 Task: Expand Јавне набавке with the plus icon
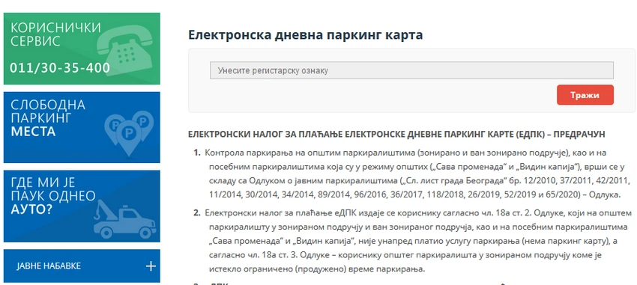(x=151, y=266)
